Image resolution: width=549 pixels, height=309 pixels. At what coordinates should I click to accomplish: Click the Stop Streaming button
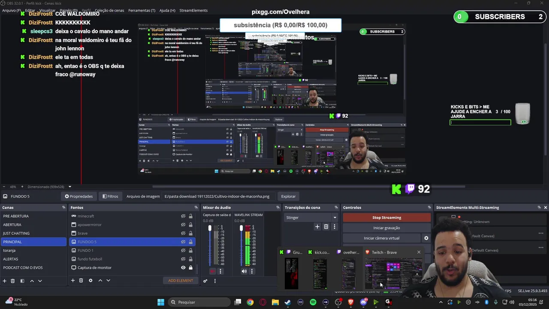click(x=386, y=218)
